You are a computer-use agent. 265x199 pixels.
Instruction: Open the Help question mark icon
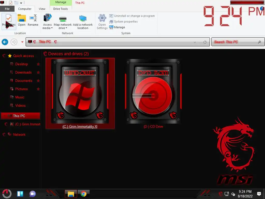262,9
